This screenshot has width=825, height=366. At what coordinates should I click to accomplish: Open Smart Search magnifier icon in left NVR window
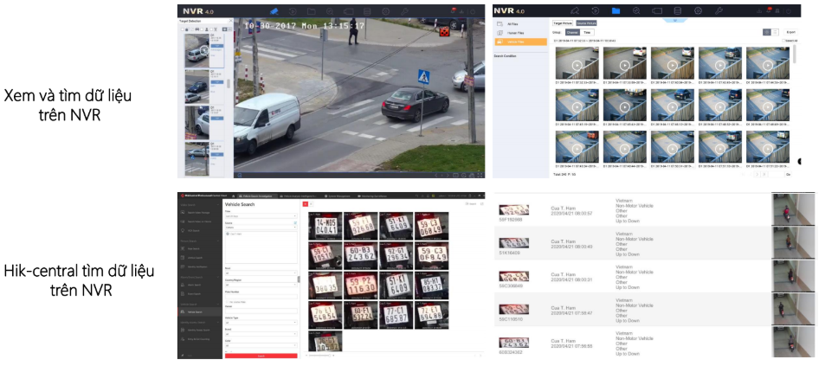click(329, 11)
